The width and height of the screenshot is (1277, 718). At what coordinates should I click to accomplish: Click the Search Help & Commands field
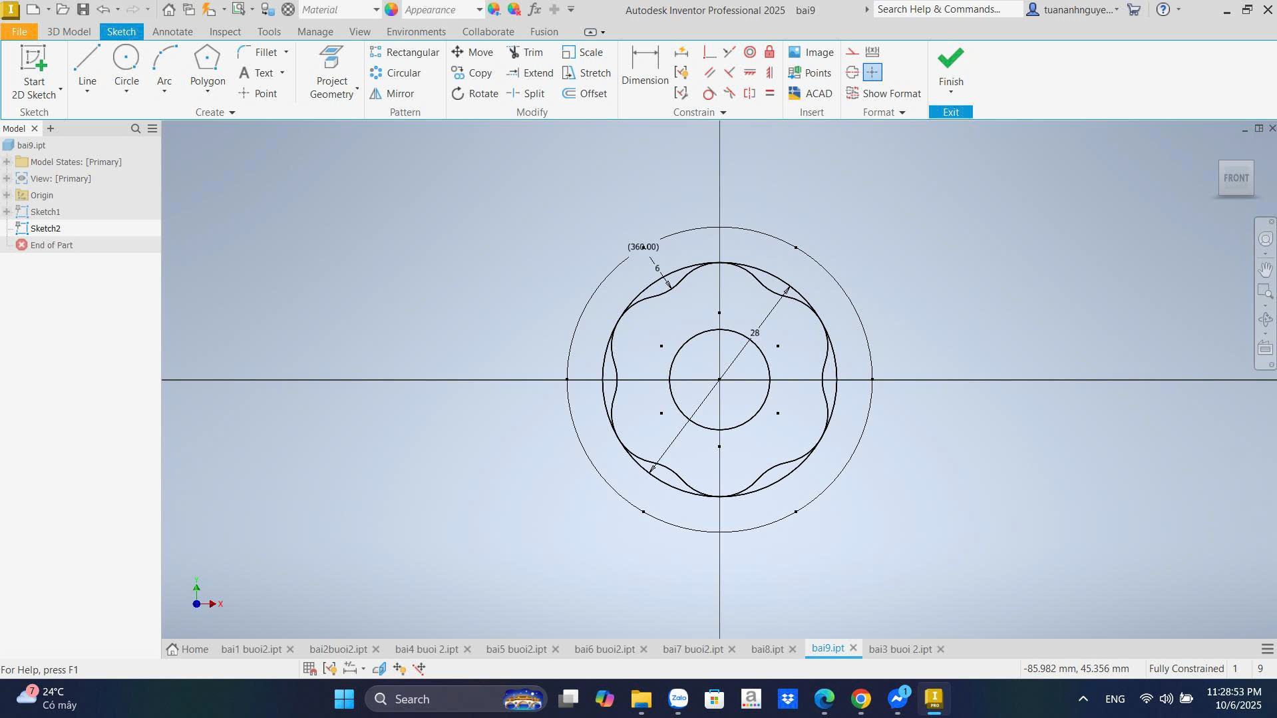tap(947, 9)
